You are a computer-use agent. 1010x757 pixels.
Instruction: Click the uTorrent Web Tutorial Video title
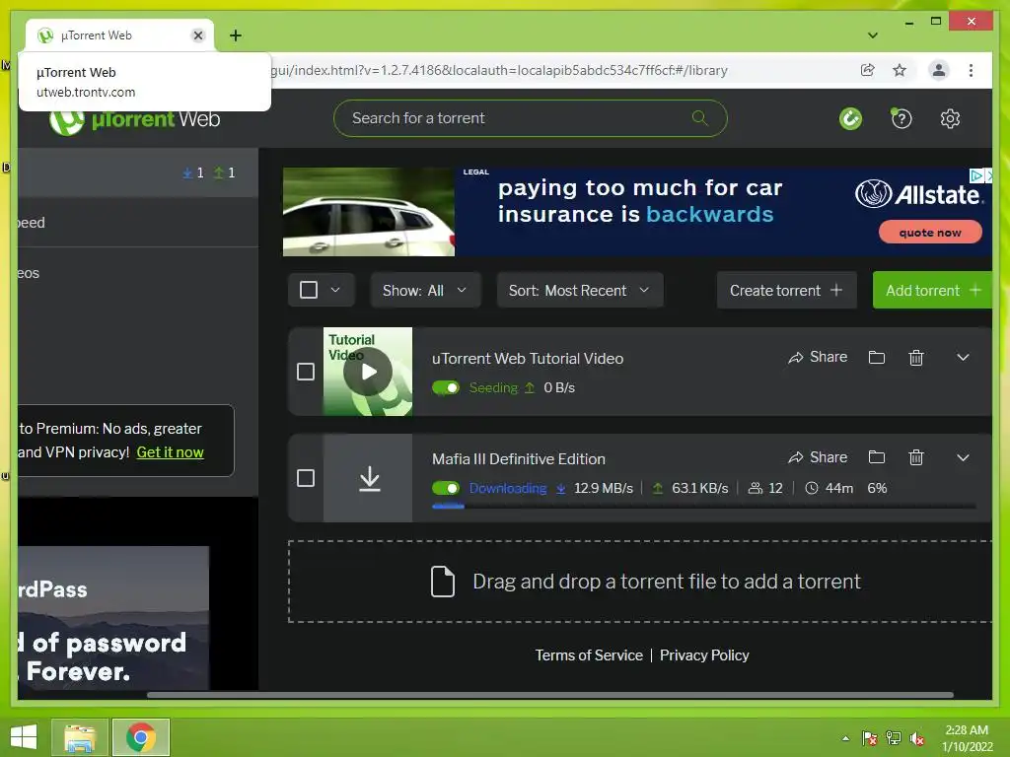click(x=528, y=359)
